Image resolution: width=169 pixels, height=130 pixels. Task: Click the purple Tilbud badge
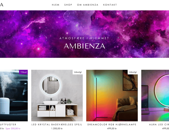(23, 72)
